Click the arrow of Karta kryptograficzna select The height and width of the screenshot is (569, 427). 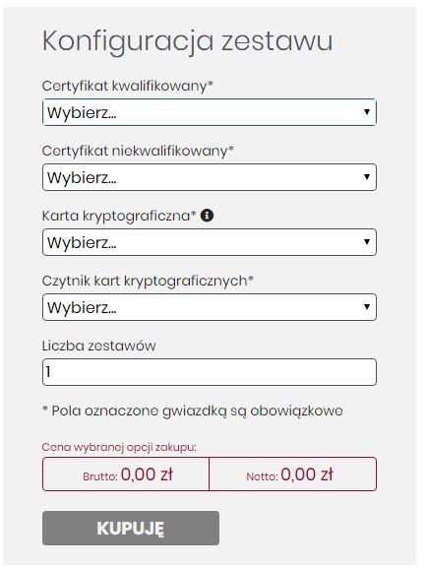pyautogui.click(x=367, y=242)
